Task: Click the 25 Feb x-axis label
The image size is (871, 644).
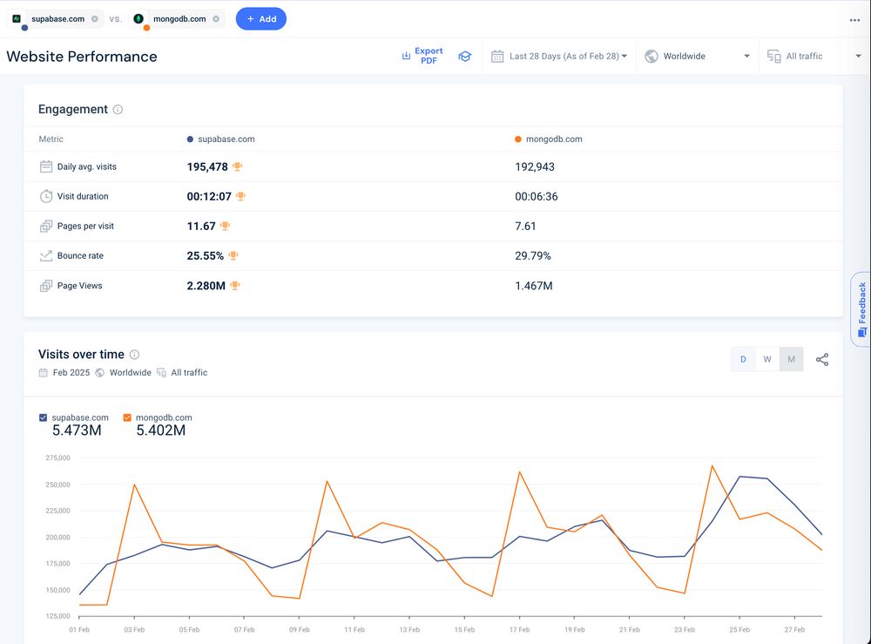Action: (x=739, y=629)
